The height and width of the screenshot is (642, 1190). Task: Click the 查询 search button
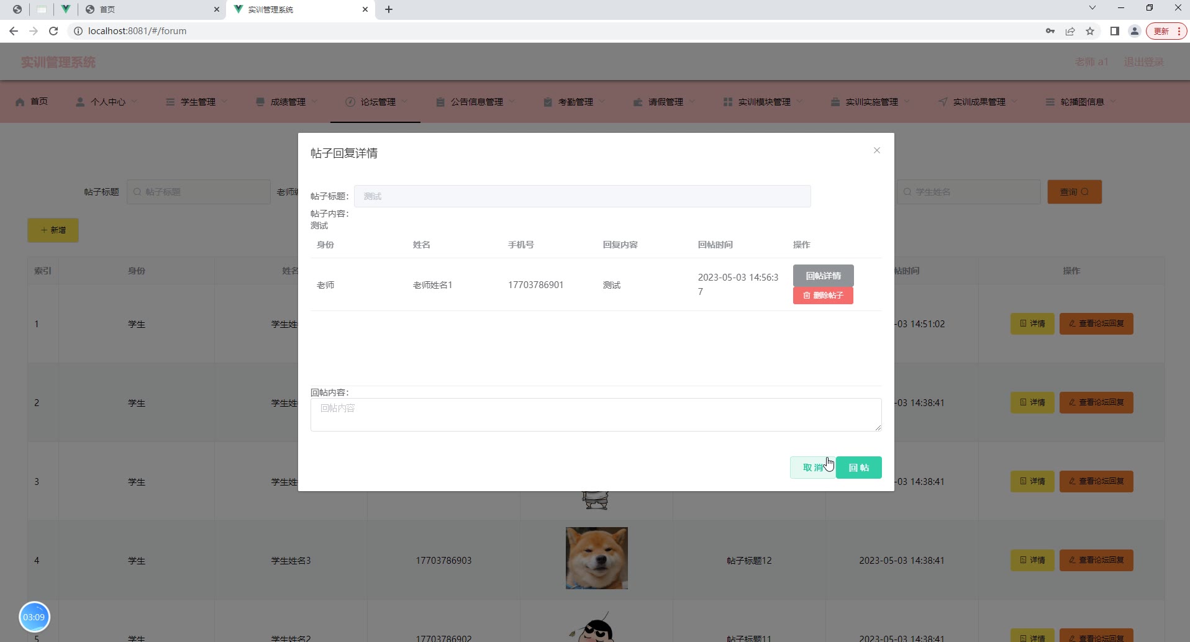coord(1074,192)
